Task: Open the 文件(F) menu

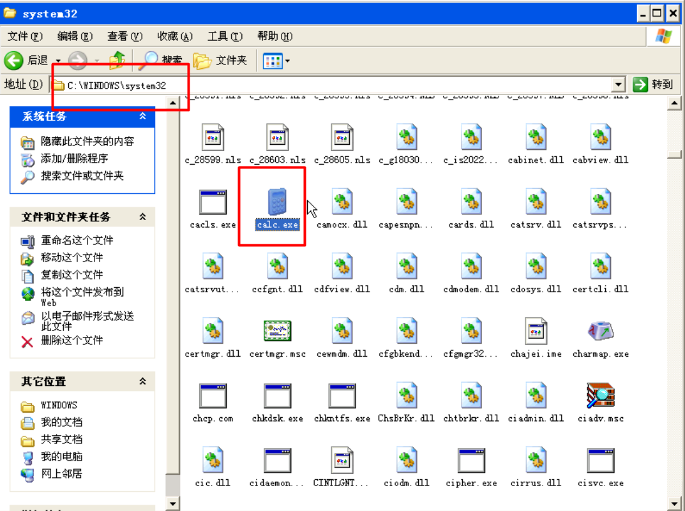Action: point(25,36)
